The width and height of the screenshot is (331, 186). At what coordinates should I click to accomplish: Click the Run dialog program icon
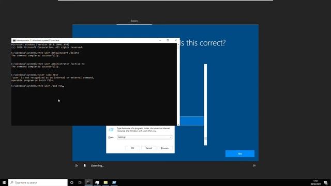click(x=111, y=130)
